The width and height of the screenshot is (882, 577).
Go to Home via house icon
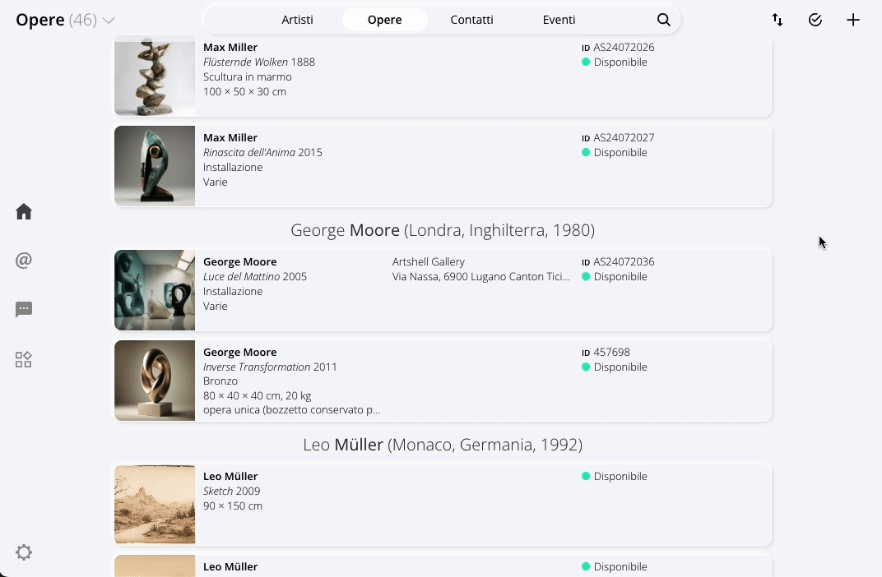pos(24,212)
